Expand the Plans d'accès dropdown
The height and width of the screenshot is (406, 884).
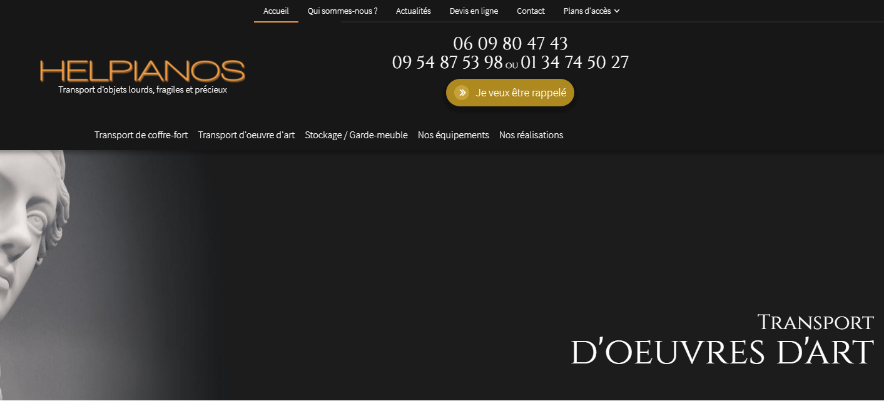click(591, 11)
